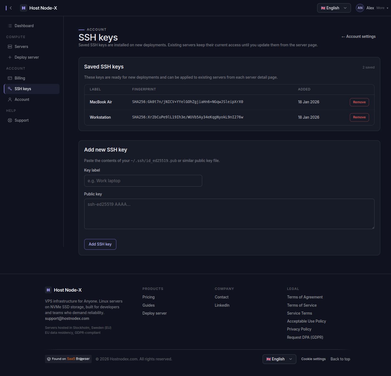Visit the LinkedIn footer link
The image size is (391, 376).
pos(222,305)
